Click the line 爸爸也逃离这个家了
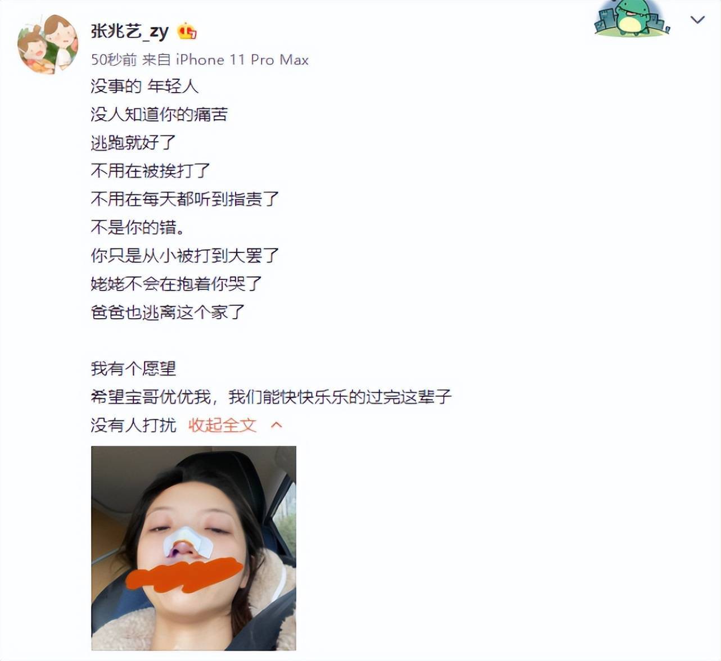Image resolution: width=721 pixels, height=661 pixels. click(168, 312)
